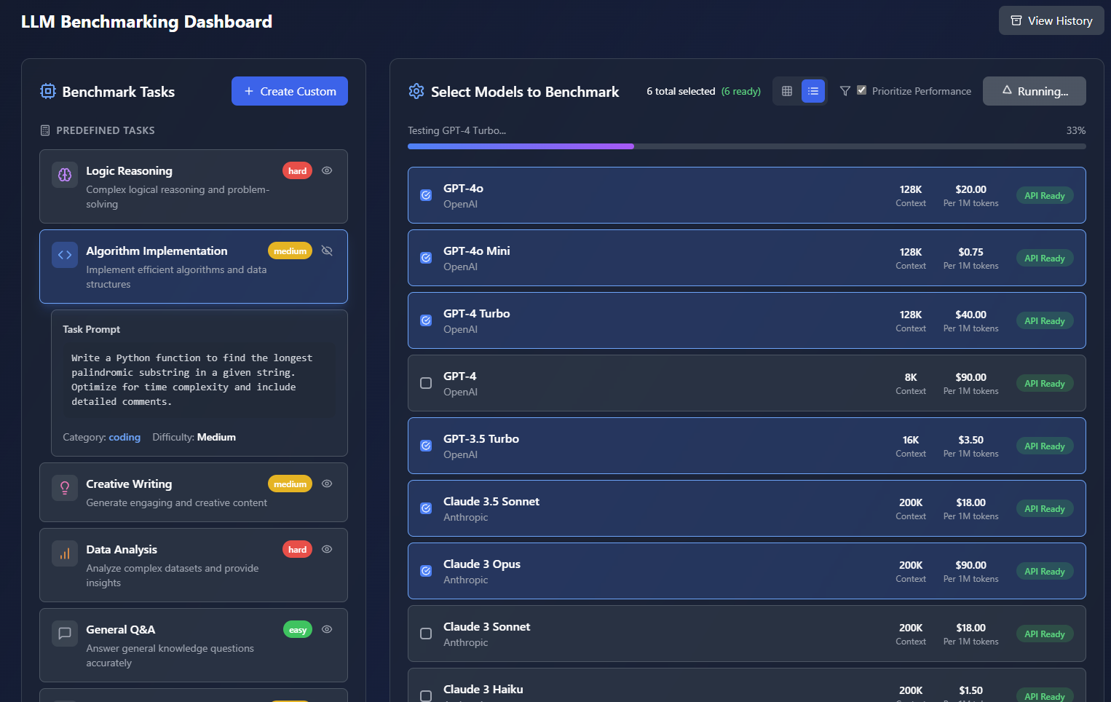
Task: Check the Claude 3 Haiku checkbox
Action: click(426, 696)
